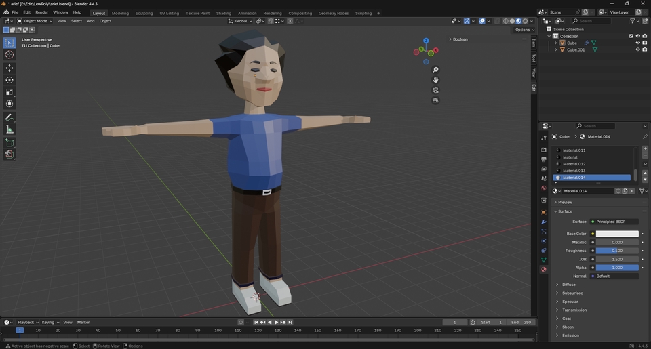The image size is (651, 349).
Task: Open the Particles properties tab
Action: coord(543,232)
